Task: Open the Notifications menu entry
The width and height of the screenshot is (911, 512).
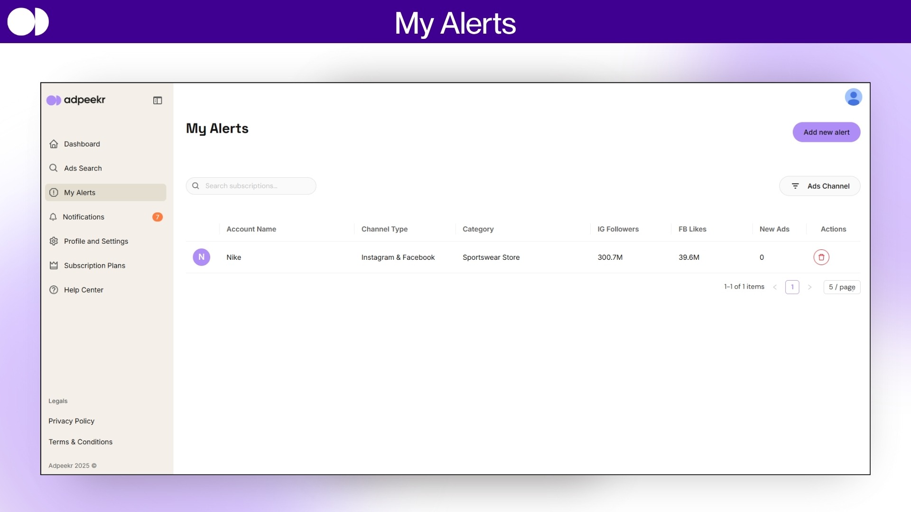Action: click(x=84, y=217)
